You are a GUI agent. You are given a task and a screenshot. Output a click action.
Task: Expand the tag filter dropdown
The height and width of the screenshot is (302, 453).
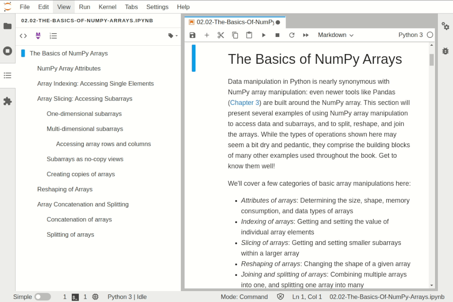pos(172,36)
